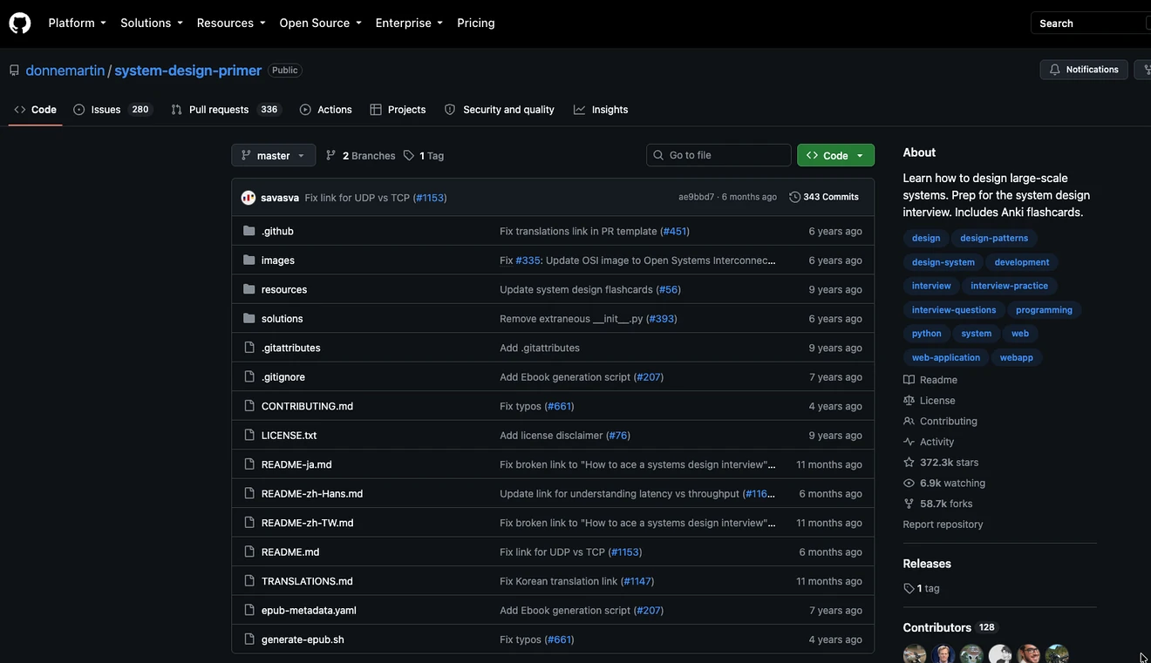Open the master branch dropdown
Viewport: 1151px width, 663px height.
point(274,155)
